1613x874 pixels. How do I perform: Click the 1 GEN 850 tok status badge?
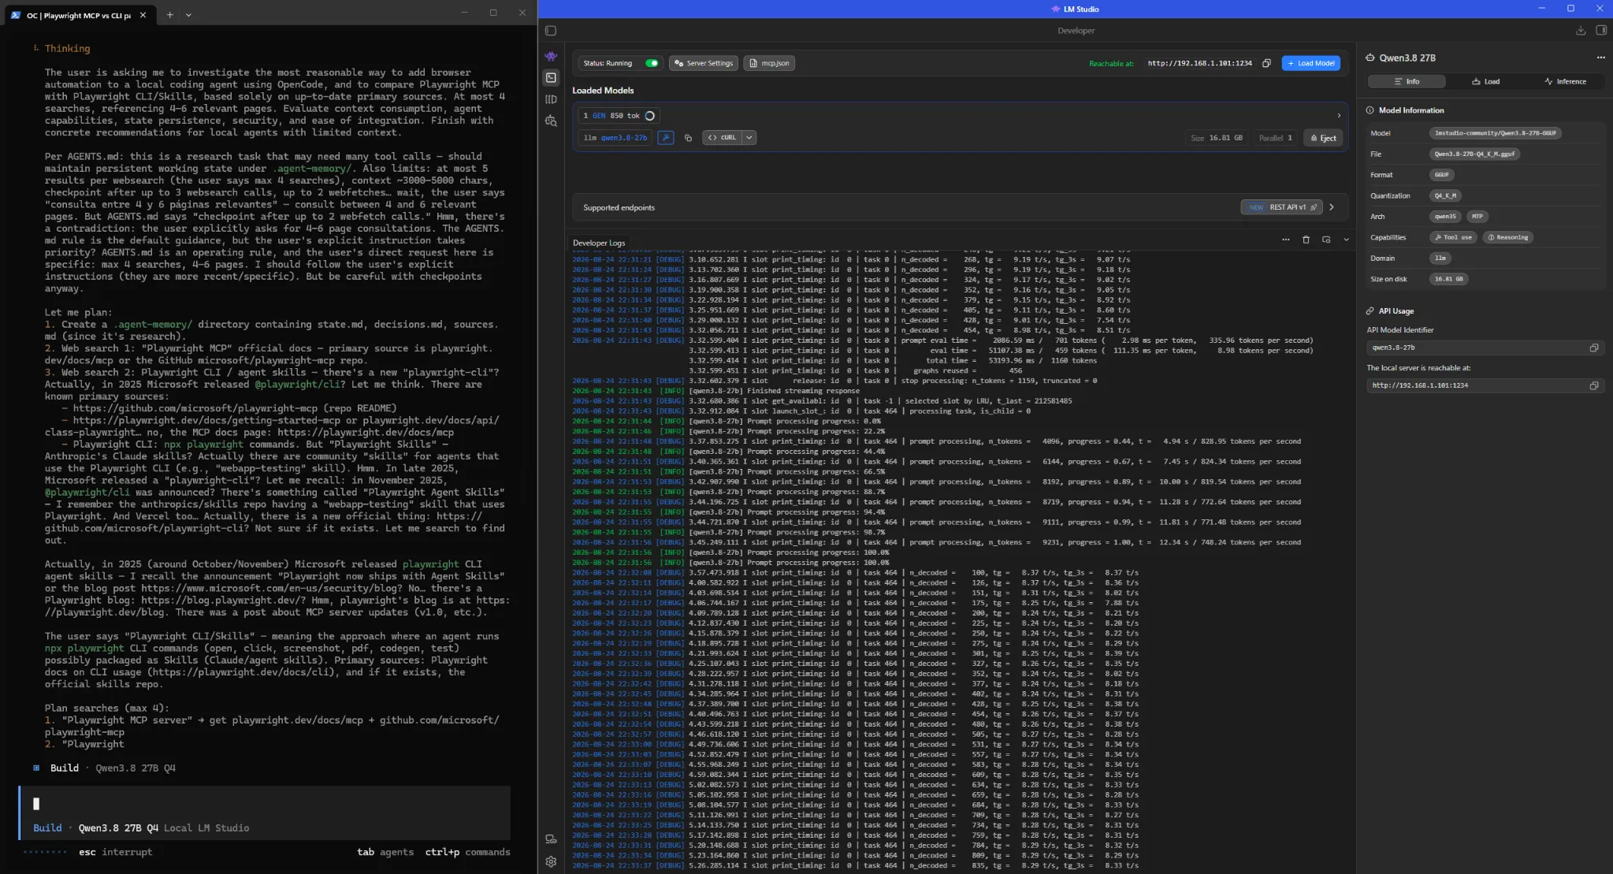click(619, 116)
